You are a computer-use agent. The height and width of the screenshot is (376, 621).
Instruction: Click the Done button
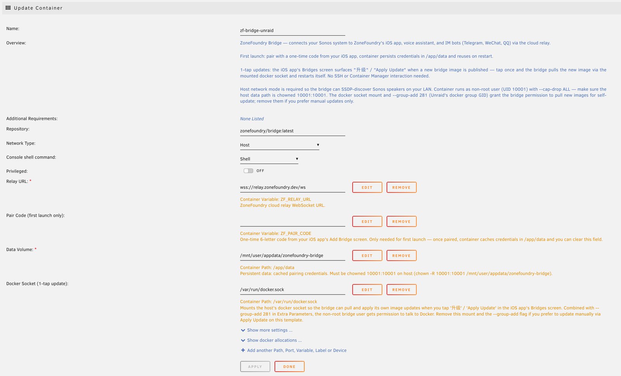pyautogui.click(x=289, y=366)
